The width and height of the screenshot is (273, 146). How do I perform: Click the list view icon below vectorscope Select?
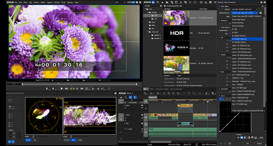13,142
